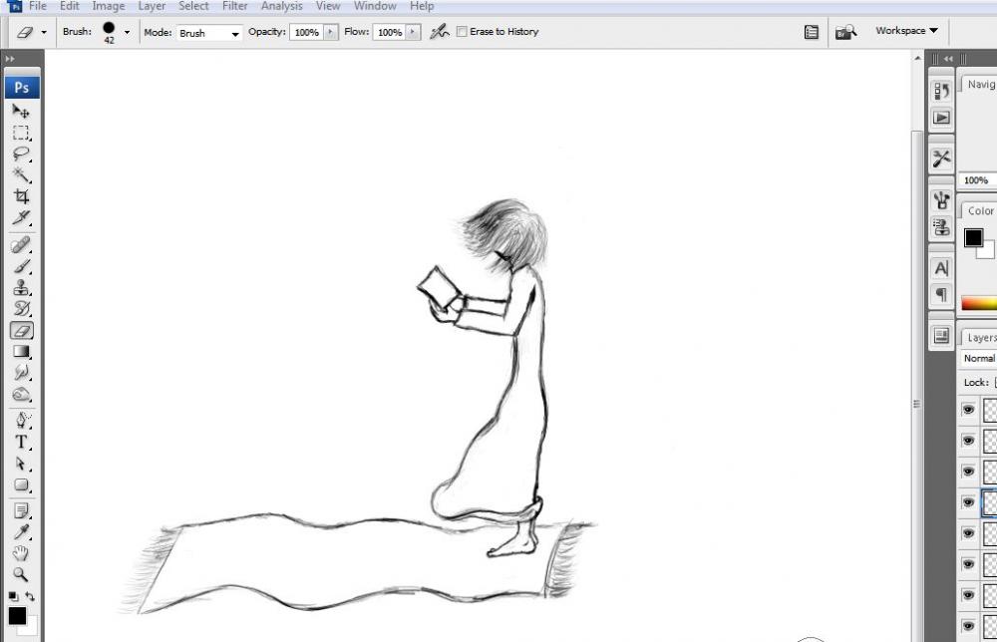Select the Slice tool
Viewport: 997px width, 642px height.
(21, 217)
